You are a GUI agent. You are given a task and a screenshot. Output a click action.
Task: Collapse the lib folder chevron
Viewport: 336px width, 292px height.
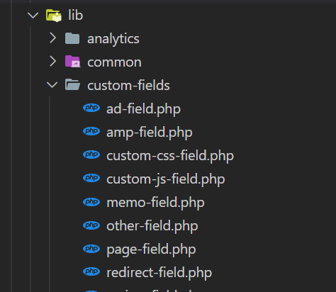click(33, 16)
